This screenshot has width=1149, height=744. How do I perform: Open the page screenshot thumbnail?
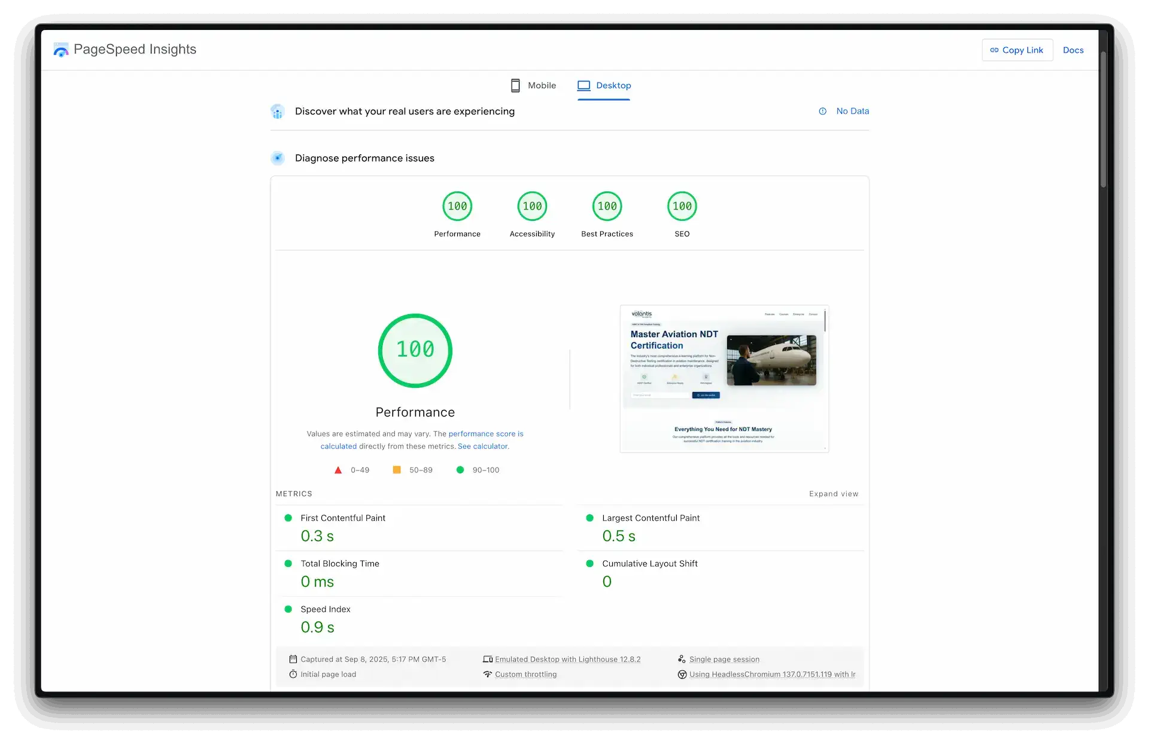[724, 379]
